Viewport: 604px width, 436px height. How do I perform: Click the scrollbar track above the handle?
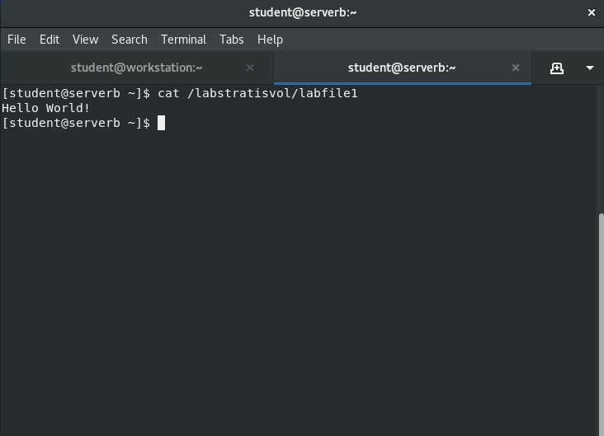[600, 148]
